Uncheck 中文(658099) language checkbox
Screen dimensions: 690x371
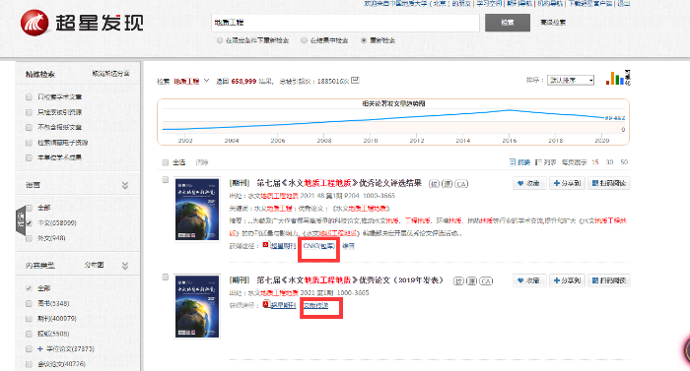pyautogui.click(x=29, y=222)
